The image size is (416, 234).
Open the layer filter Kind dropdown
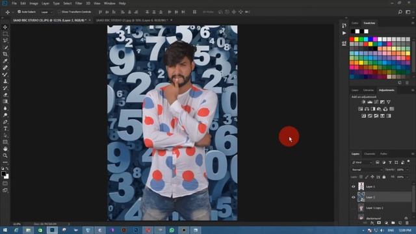pos(362,162)
